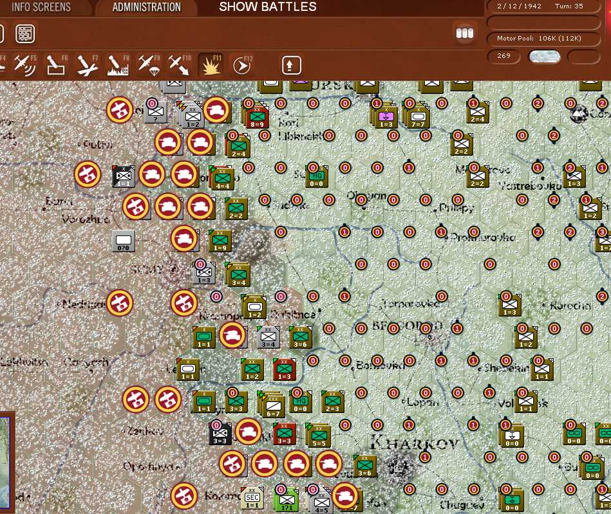The height and width of the screenshot is (514, 611).
Task: Select the SEC 1=1 security unit
Action: [252, 499]
